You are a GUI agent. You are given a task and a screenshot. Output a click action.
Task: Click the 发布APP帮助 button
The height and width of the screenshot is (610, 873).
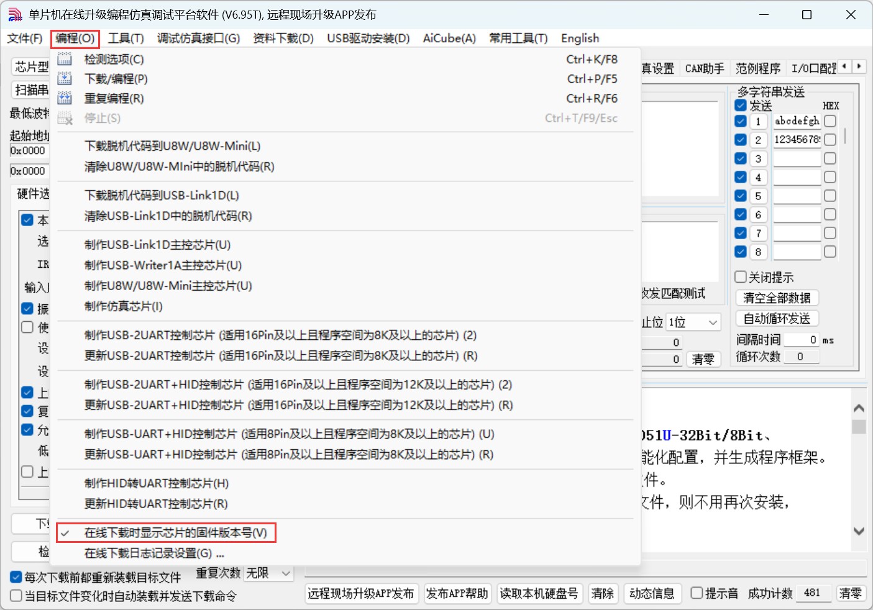click(457, 593)
